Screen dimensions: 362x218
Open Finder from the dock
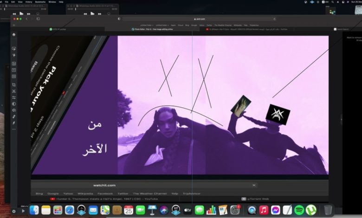pos(34,210)
